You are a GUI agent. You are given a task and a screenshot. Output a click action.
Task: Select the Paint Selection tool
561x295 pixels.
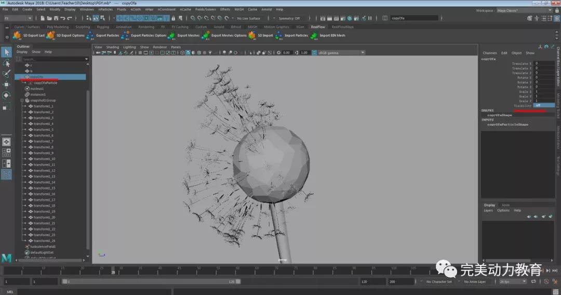[6, 73]
